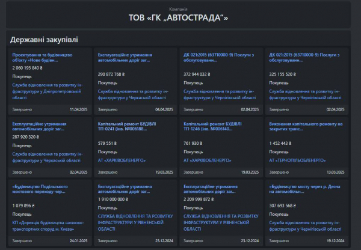Image resolution: width=361 pixels, height=250 pixels.
Task: Open Будівництво мосту через р. Десна tender
Action: [x=304, y=190]
